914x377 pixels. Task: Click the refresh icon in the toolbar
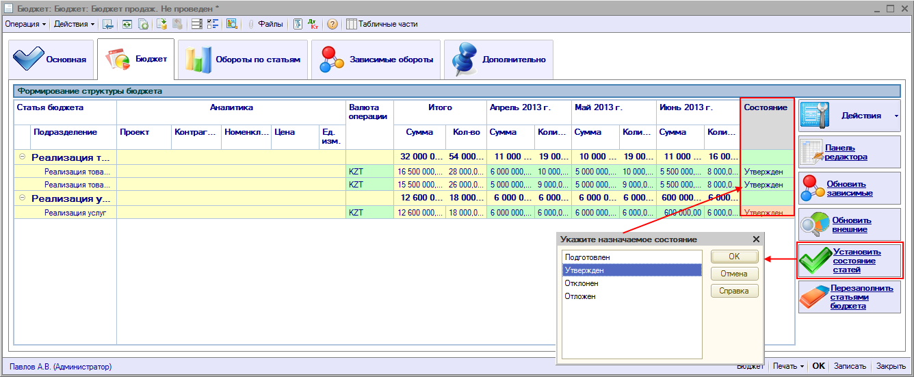tap(127, 24)
